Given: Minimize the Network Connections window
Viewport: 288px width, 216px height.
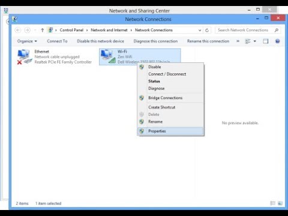Looking at the screenshot, I should (257, 18).
